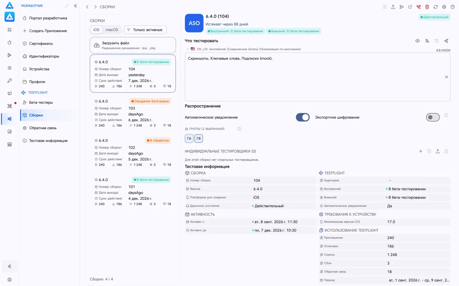The height and width of the screenshot is (286, 459).
Task: Open the Профили sidebar item
Action: pos(48,82)
